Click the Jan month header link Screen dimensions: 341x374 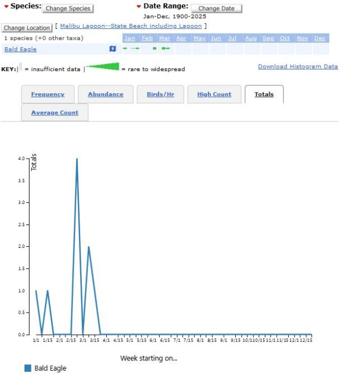[130, 38]
